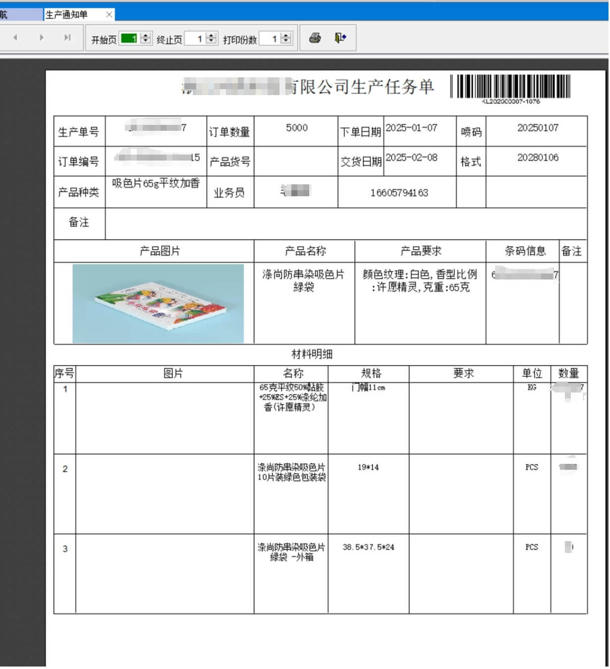This screenshot has width=610, height=669.
Task: Close the 生产通知单 tab
Action: point(109,15)
